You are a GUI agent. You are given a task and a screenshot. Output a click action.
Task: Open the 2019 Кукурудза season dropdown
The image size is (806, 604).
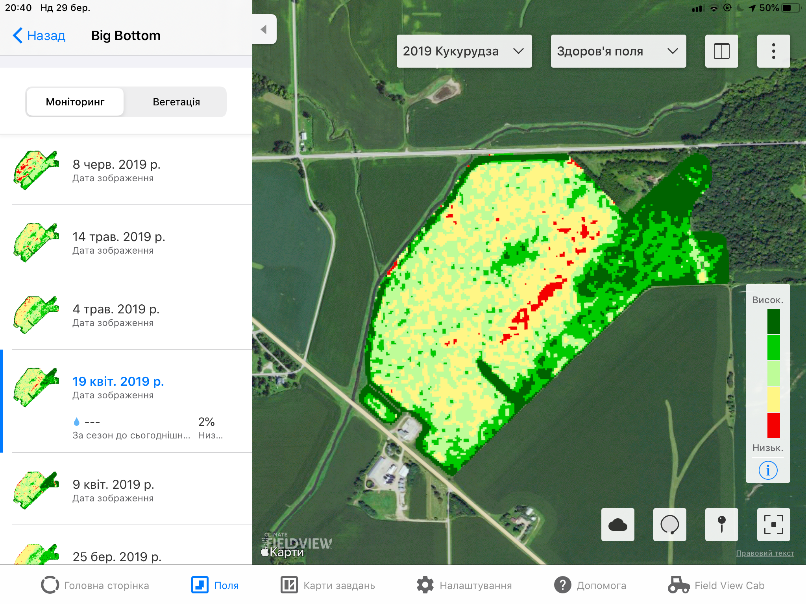click(x=464, y=51)
